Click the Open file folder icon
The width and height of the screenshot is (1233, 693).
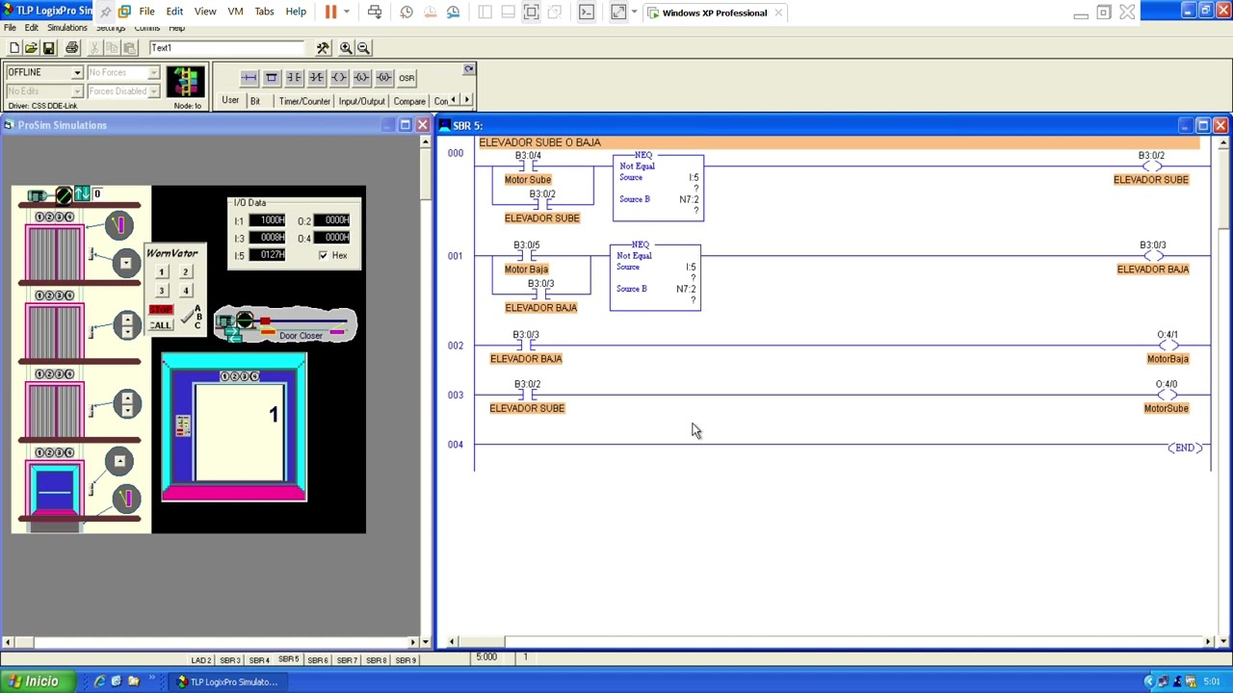pos(31,48)
